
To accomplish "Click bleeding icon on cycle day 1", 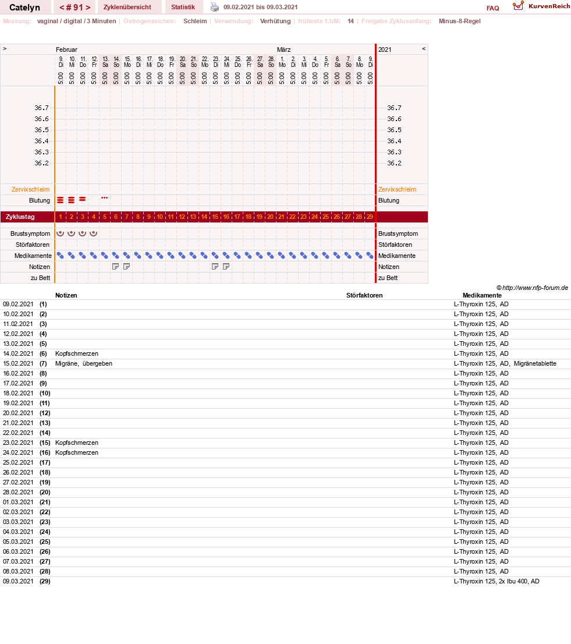I will 61,200.
